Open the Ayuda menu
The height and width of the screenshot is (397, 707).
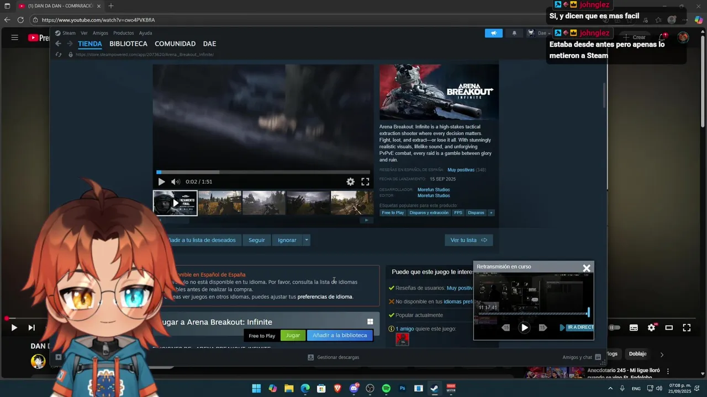pos(145,33)
